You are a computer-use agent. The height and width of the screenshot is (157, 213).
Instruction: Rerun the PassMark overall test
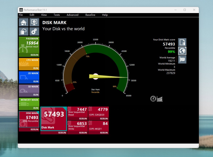(35, 55)
